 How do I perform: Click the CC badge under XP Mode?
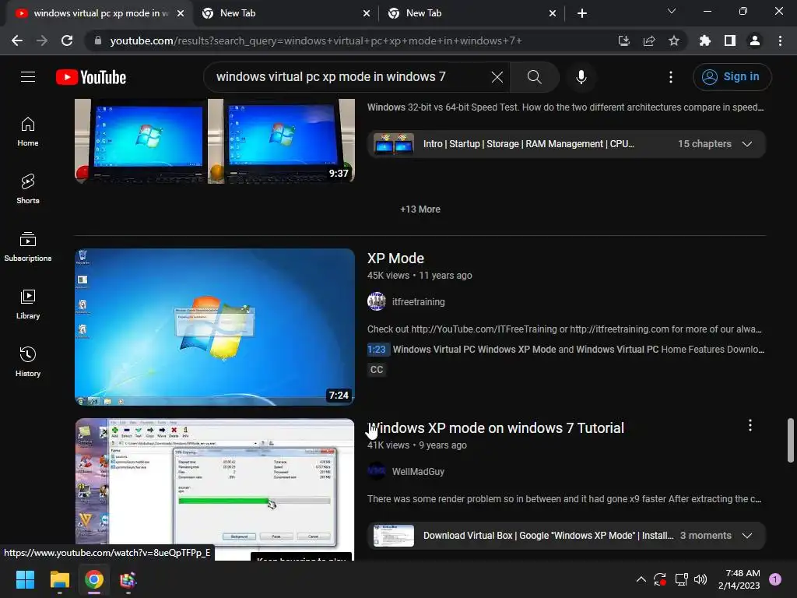click(x=377, y=370)
